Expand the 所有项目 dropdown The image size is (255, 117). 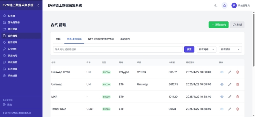(230, 49)
